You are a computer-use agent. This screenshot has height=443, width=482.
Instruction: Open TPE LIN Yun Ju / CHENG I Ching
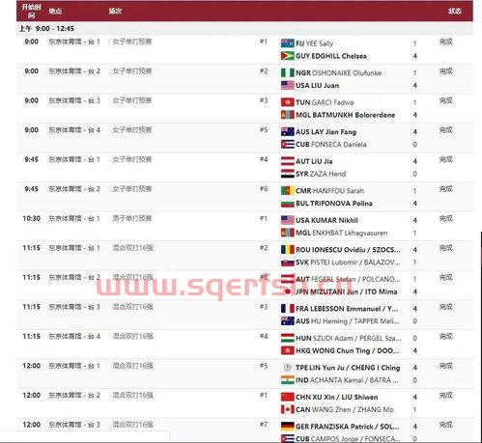click(x=348, y=368)
